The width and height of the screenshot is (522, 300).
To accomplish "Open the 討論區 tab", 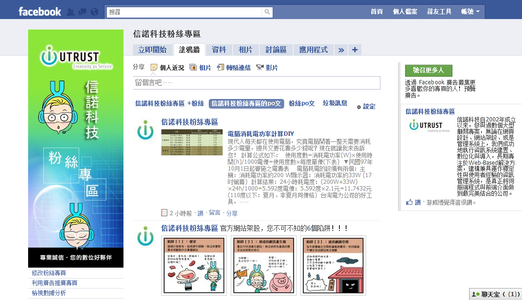I will [276, 50].
